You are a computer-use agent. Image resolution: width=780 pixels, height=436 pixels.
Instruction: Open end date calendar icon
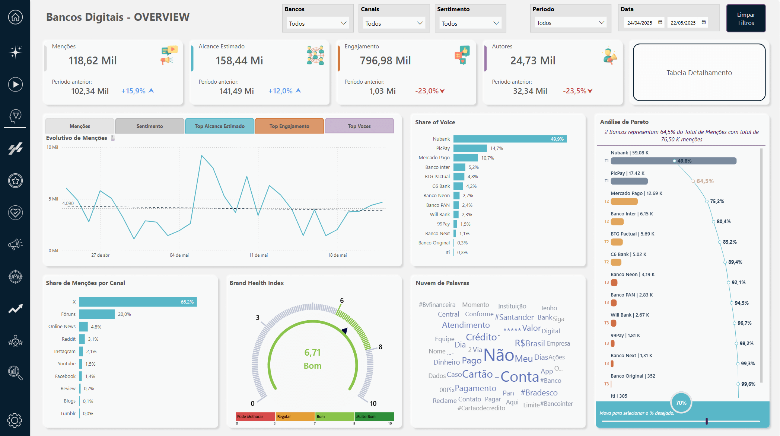pyautogui.click(x=703, y=22)
